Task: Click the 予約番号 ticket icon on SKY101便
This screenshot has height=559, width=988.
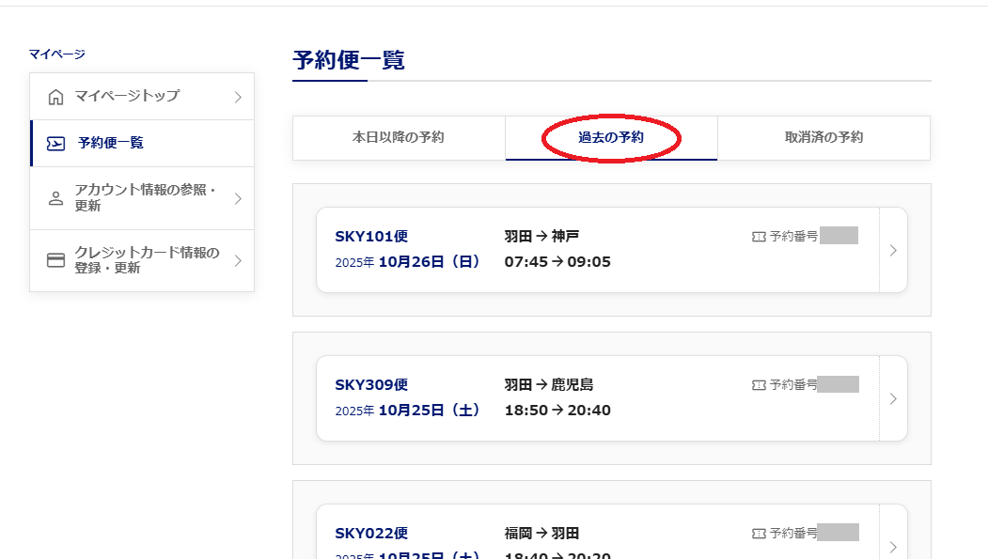Action: tap(759, 237)
